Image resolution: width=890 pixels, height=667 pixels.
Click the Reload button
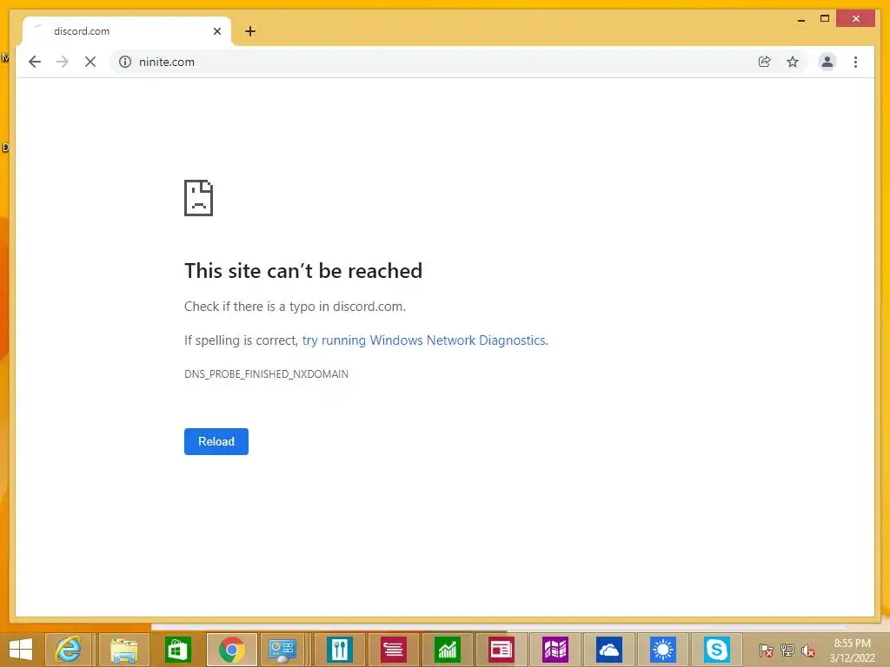(x=216, y=441)
